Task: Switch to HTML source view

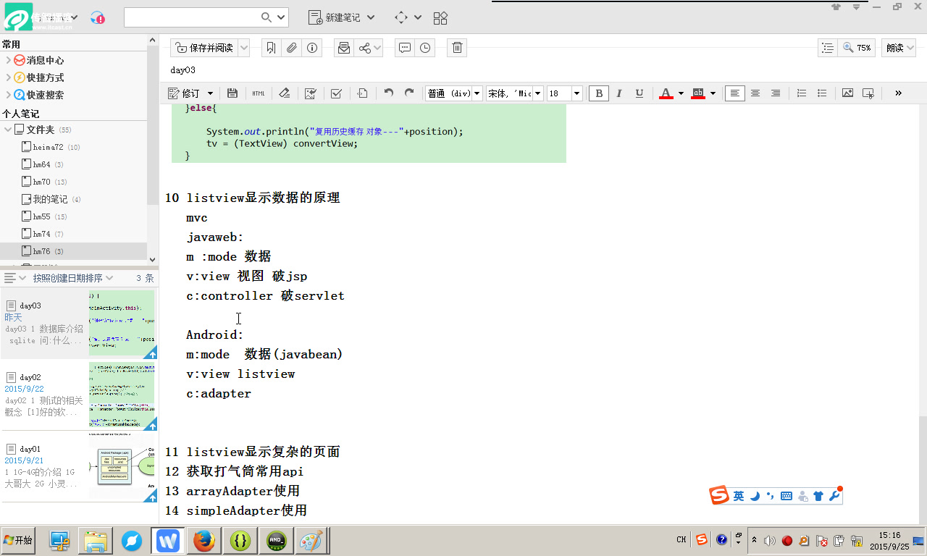Action: (x=259, y=93)
